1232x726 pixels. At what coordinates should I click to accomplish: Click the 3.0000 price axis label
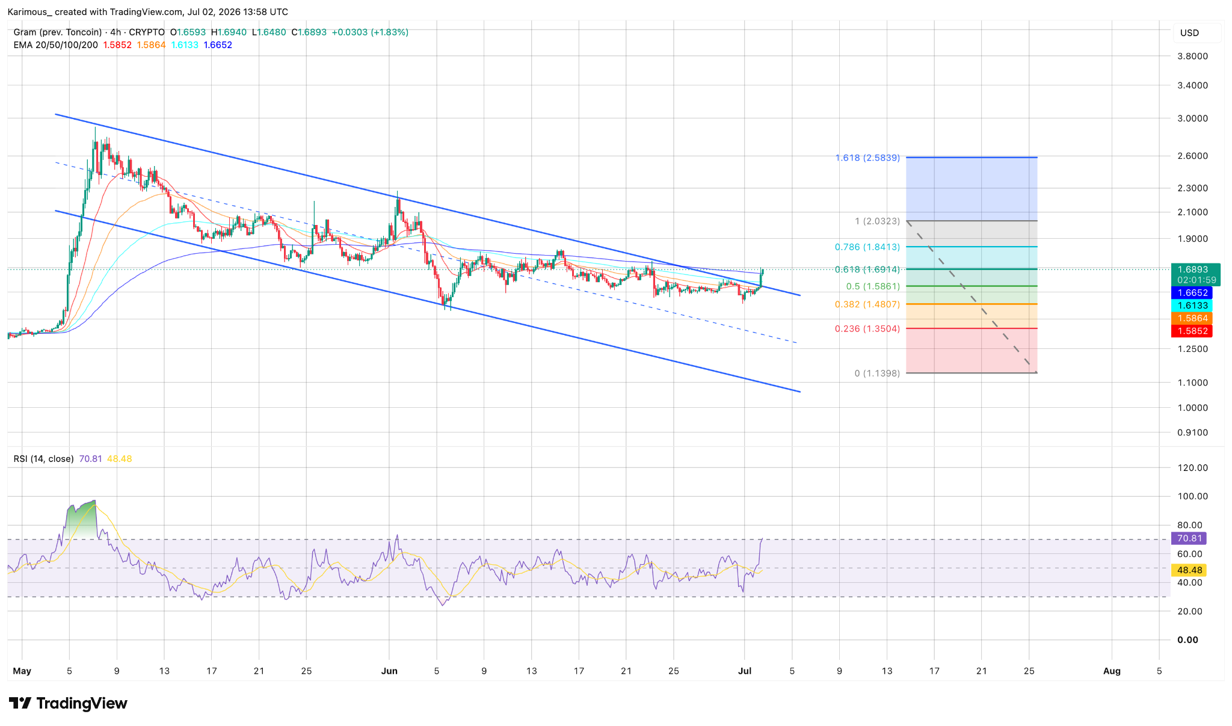1192,118
